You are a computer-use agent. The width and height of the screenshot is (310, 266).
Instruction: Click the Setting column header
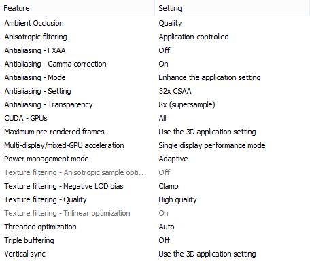232,8
